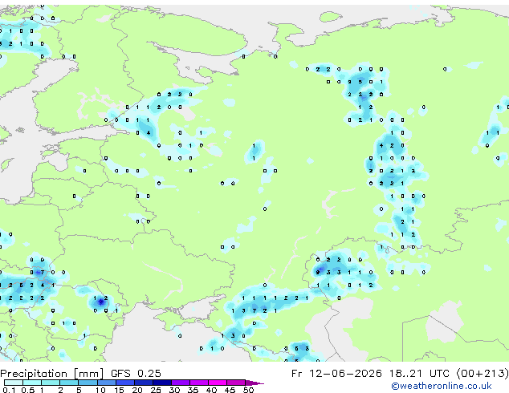509x393 pixels.
Task: Click the legend label '0.5'
Action: [x=28, y=390]
